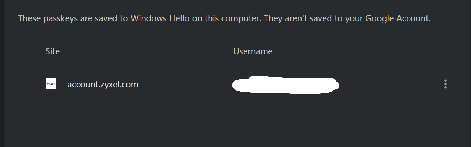Open the three-dot menu for account.zyxel.com

[x=445, y=84]
